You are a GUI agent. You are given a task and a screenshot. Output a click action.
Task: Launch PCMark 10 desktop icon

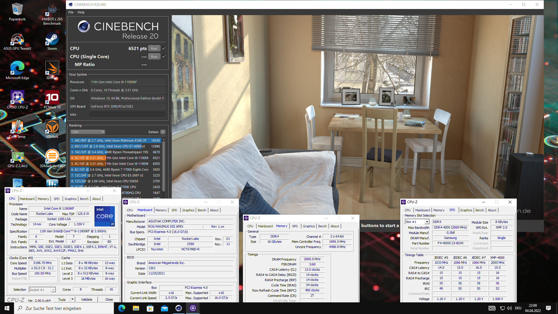pyautogui.click(x=52, y=100)
